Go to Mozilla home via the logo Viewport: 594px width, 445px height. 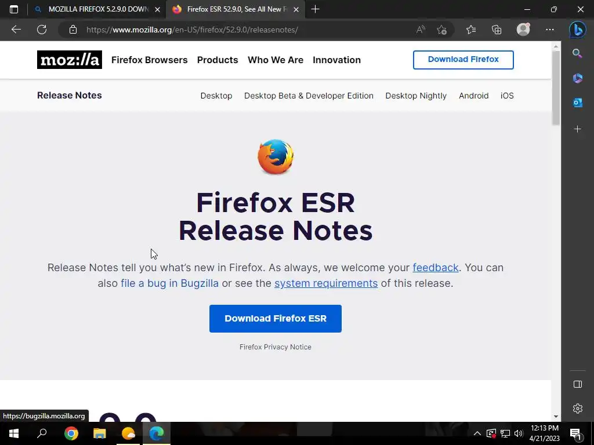pos(70,60)
